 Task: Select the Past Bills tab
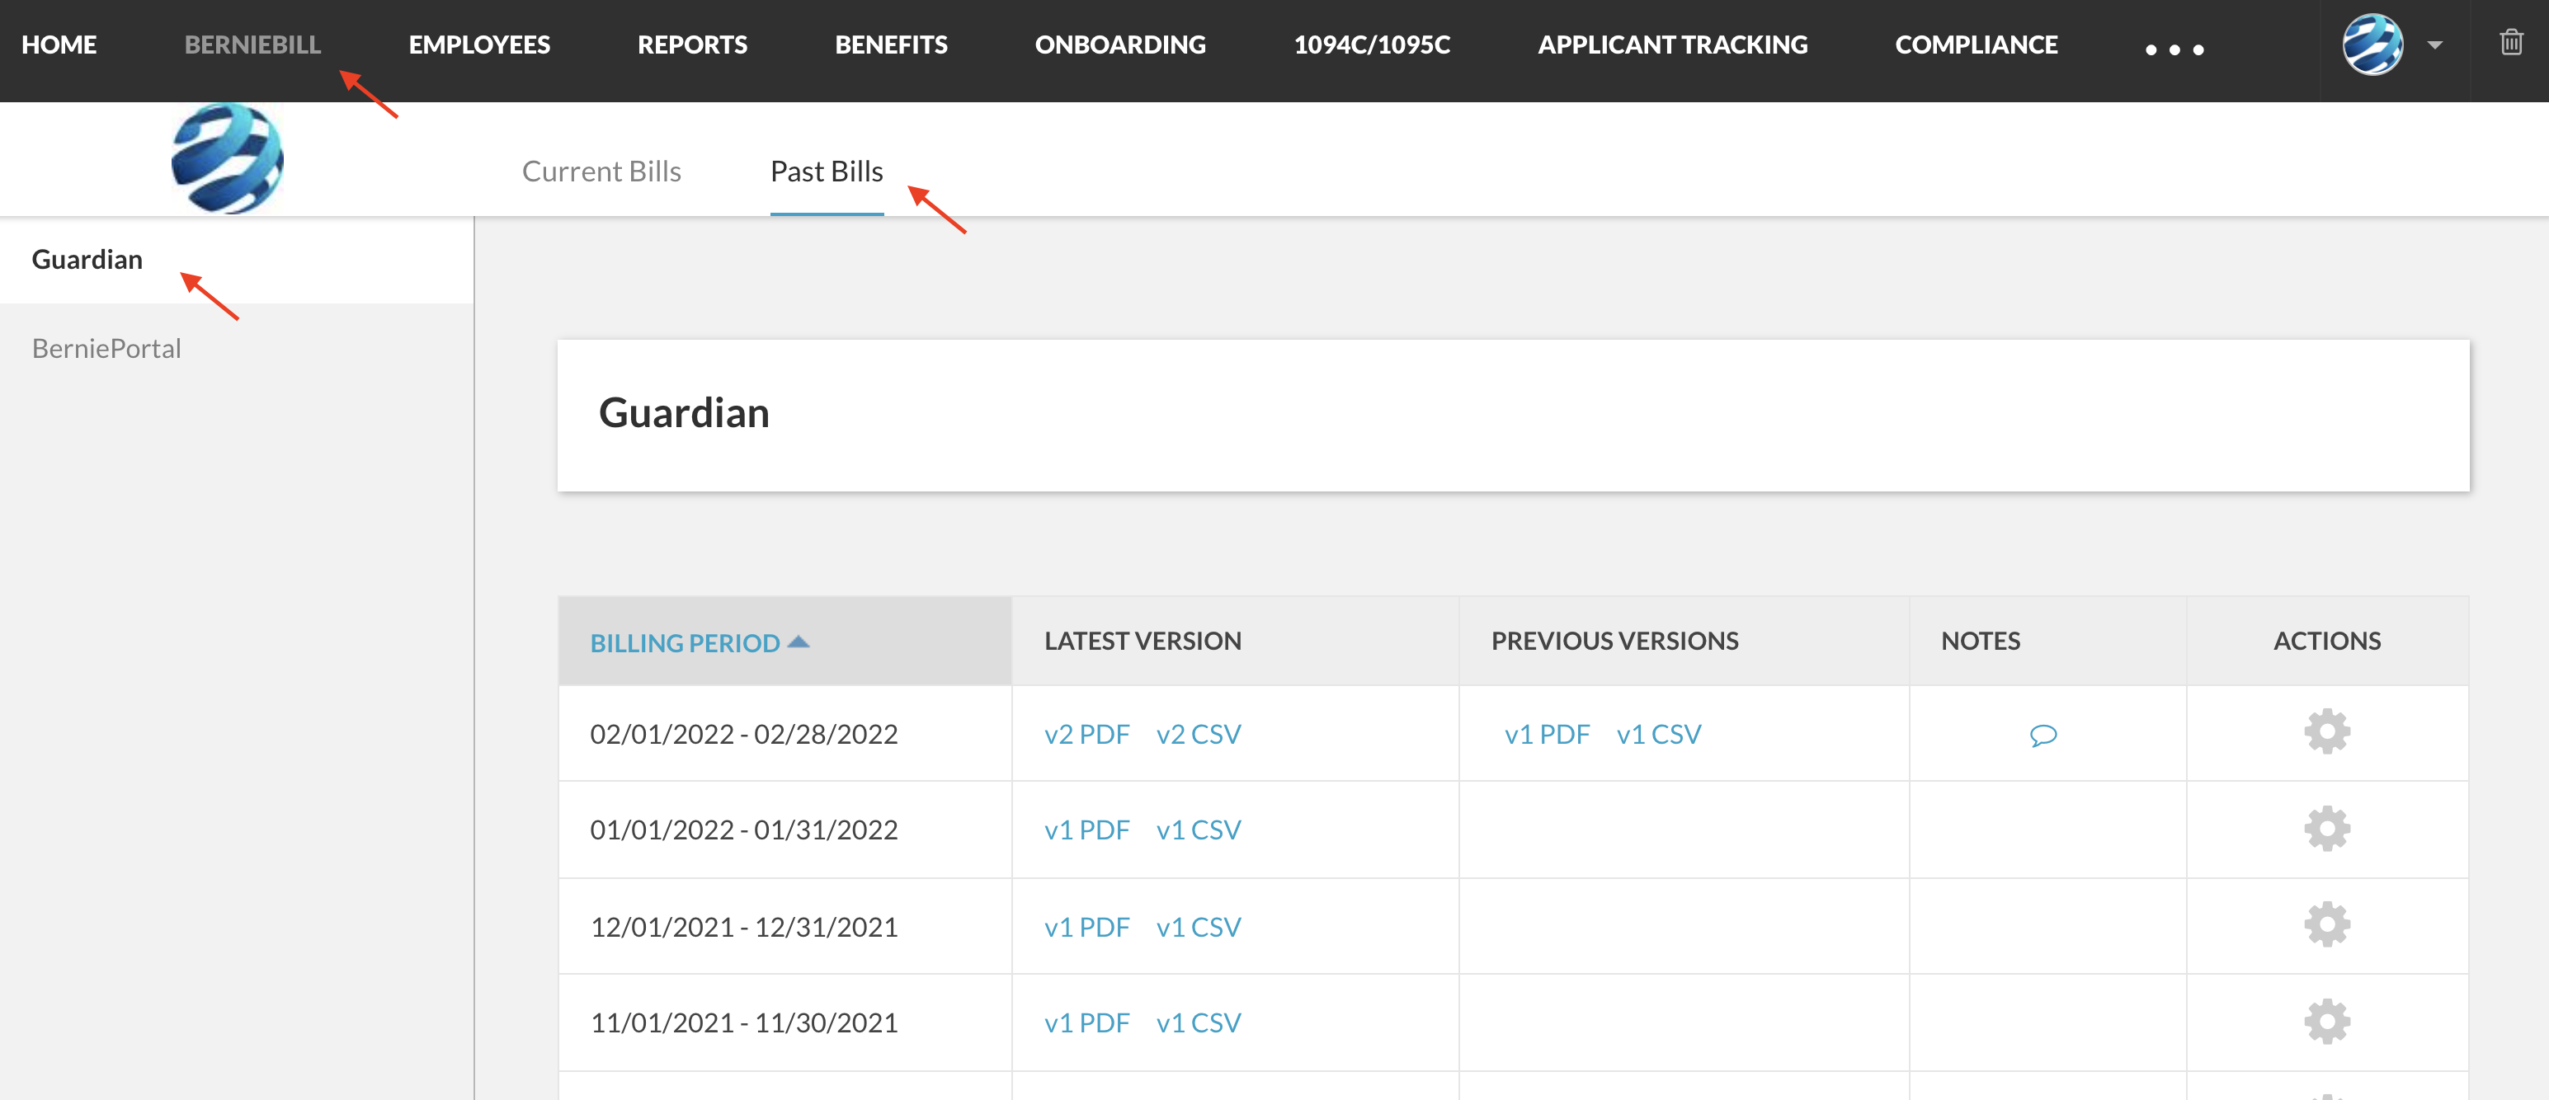pyautogui.click(x=827, y=172)
